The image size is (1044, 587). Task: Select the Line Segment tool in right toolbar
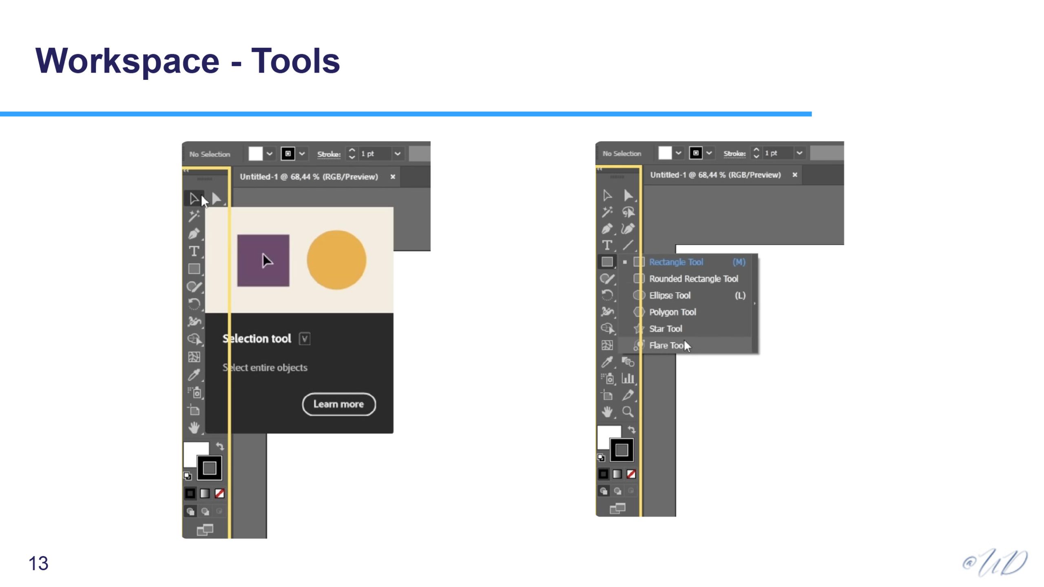point(628,245)
